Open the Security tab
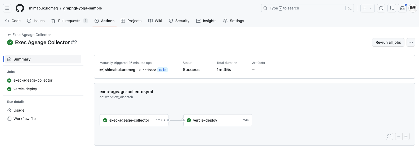This screenshot has width=419, height=150. click(x=179, y=21)
